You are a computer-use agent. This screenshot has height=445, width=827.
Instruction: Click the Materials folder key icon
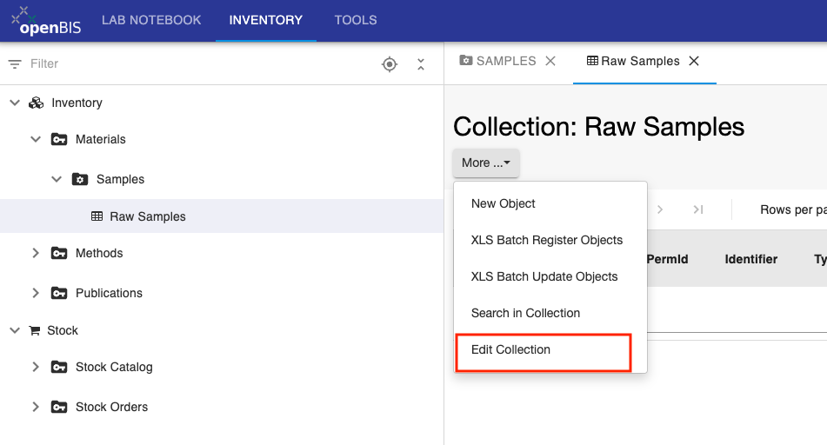(x=59, y=139)
